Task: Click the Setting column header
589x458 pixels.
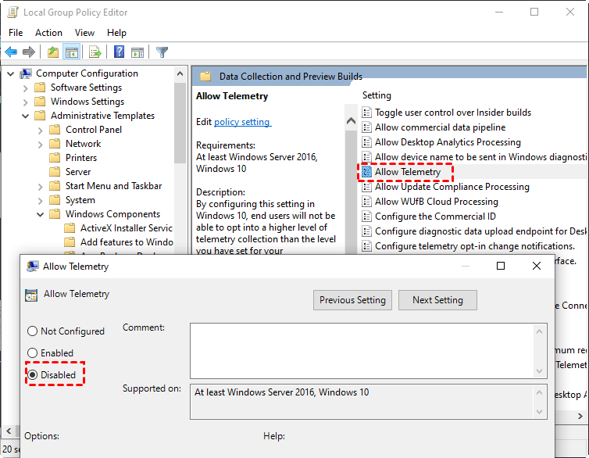Action: click(377, 95)
